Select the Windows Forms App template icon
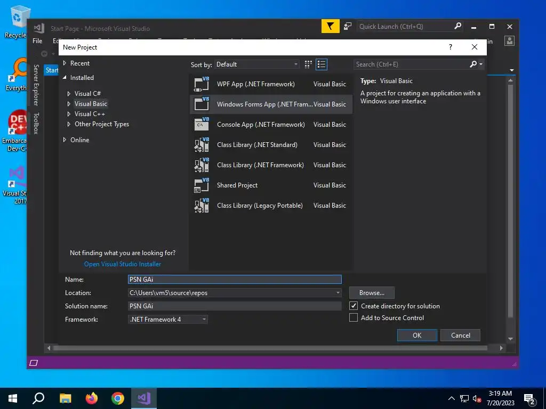546x409 pixels. (x=202, y=104)
